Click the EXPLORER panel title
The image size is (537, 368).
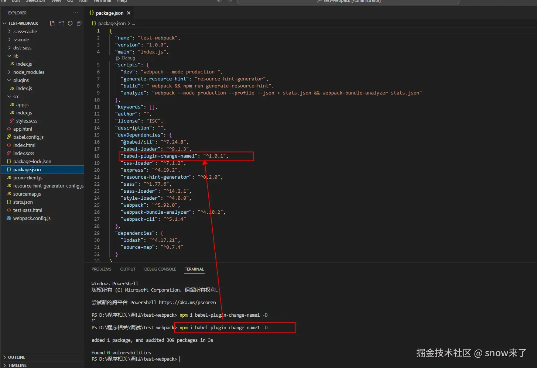click(17, 13)
